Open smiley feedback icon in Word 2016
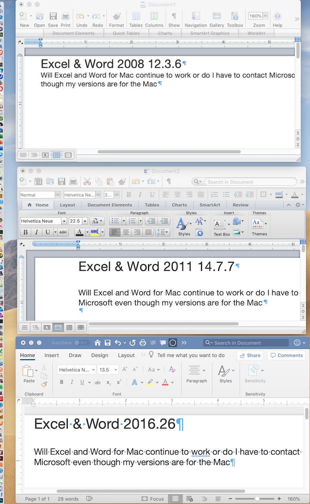 298,342
